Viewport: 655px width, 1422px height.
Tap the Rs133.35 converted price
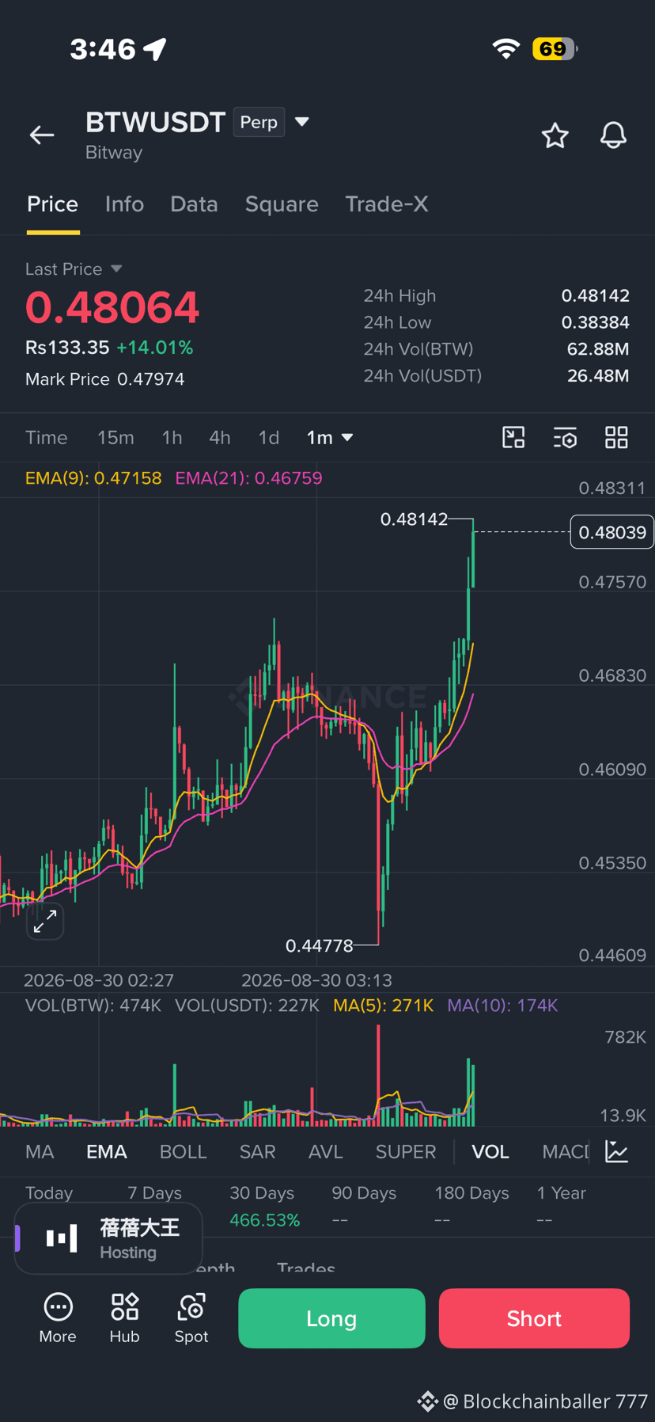pos(67,348)
